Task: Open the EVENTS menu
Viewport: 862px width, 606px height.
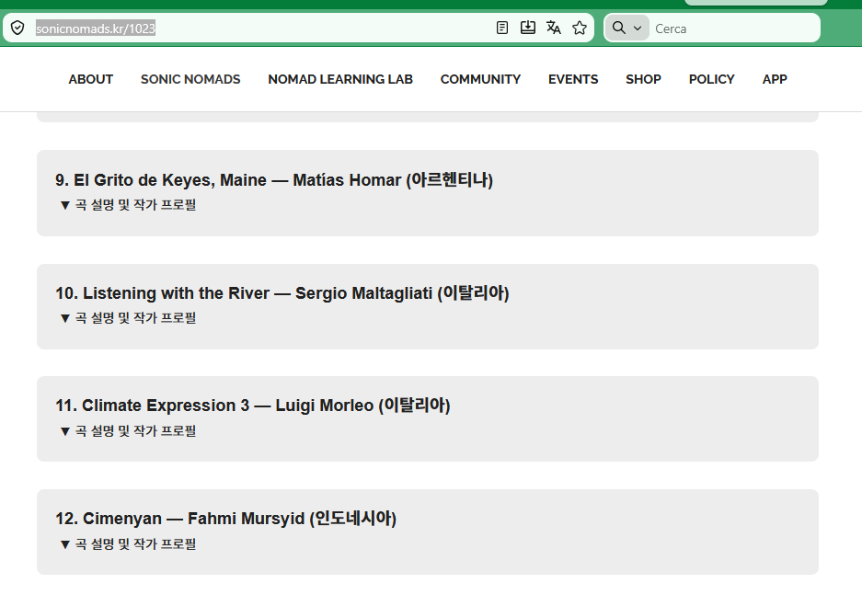Action: [573, 79]
